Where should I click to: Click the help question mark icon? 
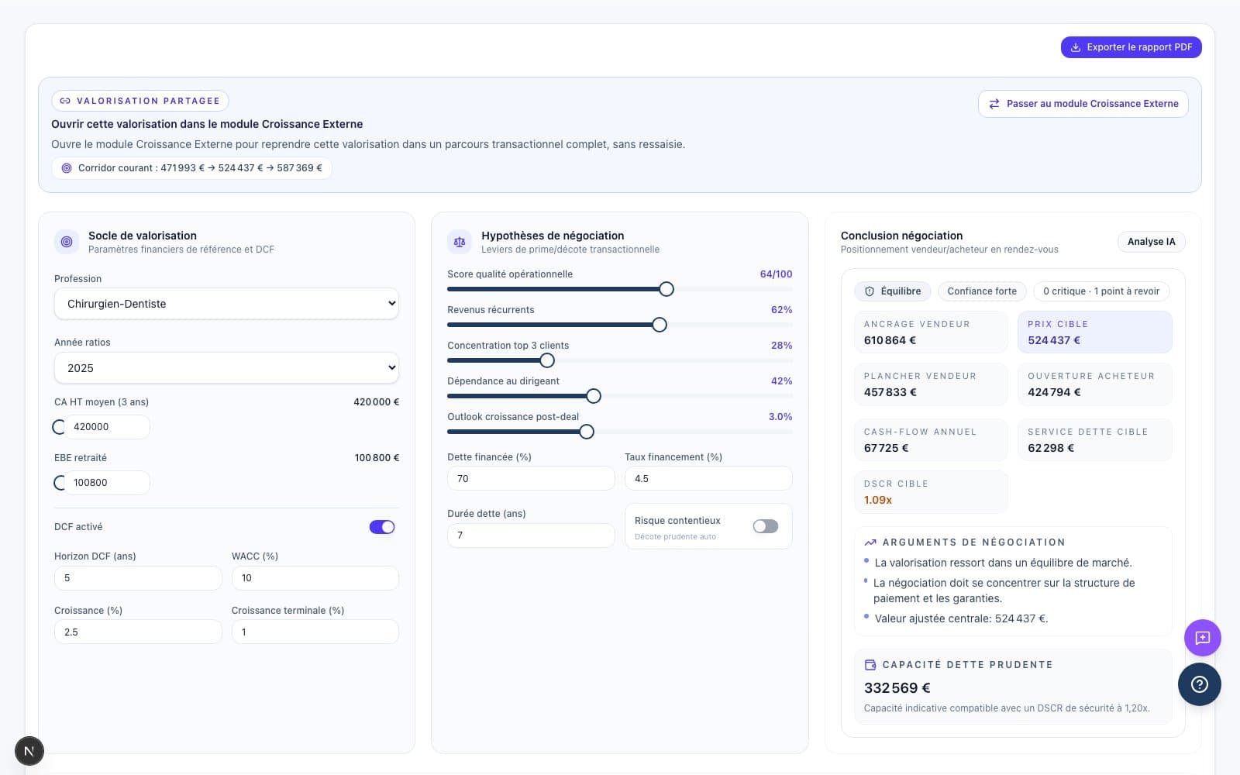pos(1199,684)
